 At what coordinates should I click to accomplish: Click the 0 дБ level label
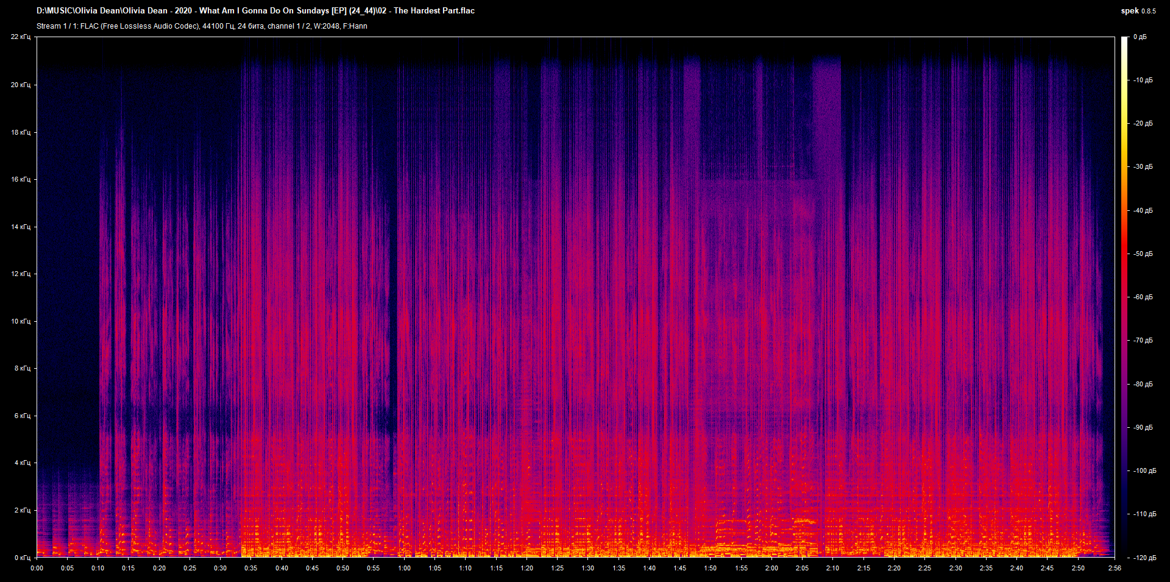(1140, 37)
